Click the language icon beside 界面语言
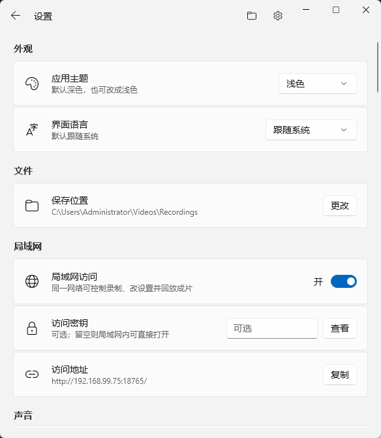The image size is (381, 438). [32, 130]
